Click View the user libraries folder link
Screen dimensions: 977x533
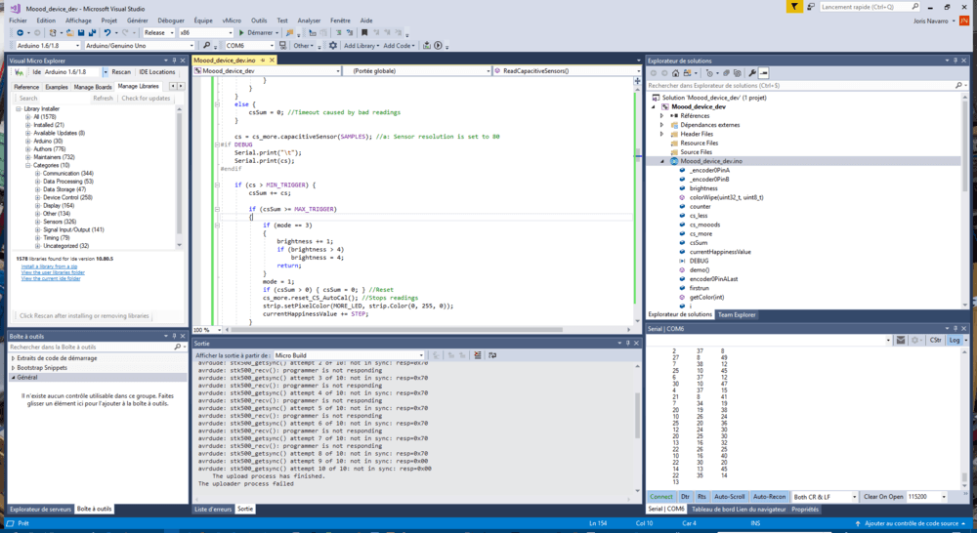tap(53, 272)
